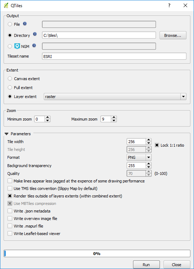Click the NGM map pin icon

[17, 46]
